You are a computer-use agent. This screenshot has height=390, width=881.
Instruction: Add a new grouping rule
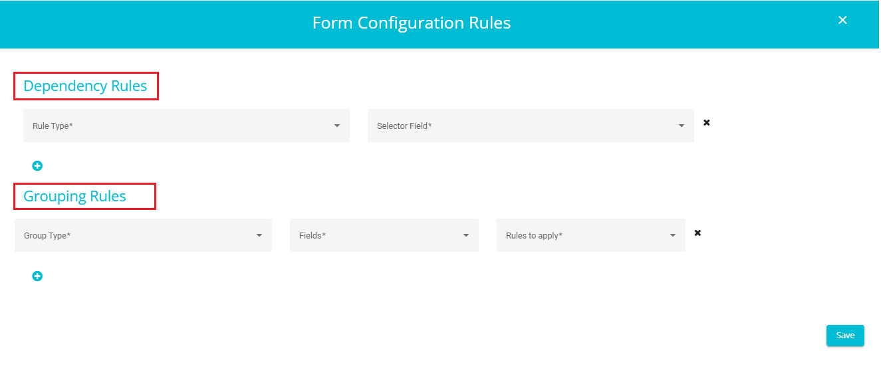tap(37, 276)
